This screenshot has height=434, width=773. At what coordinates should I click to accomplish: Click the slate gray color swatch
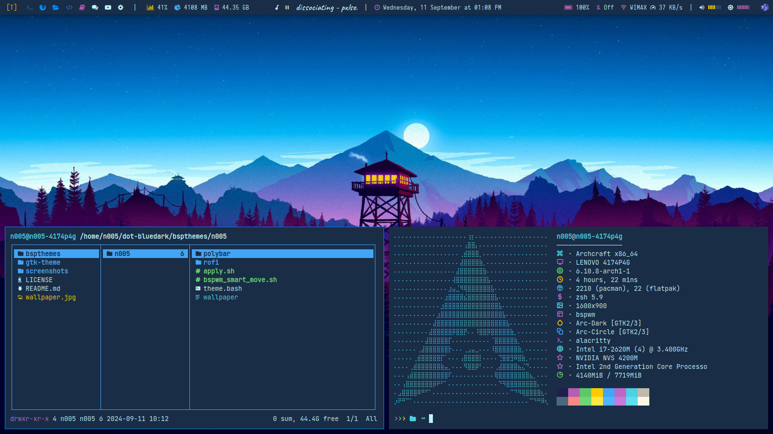tap(562, 401)
